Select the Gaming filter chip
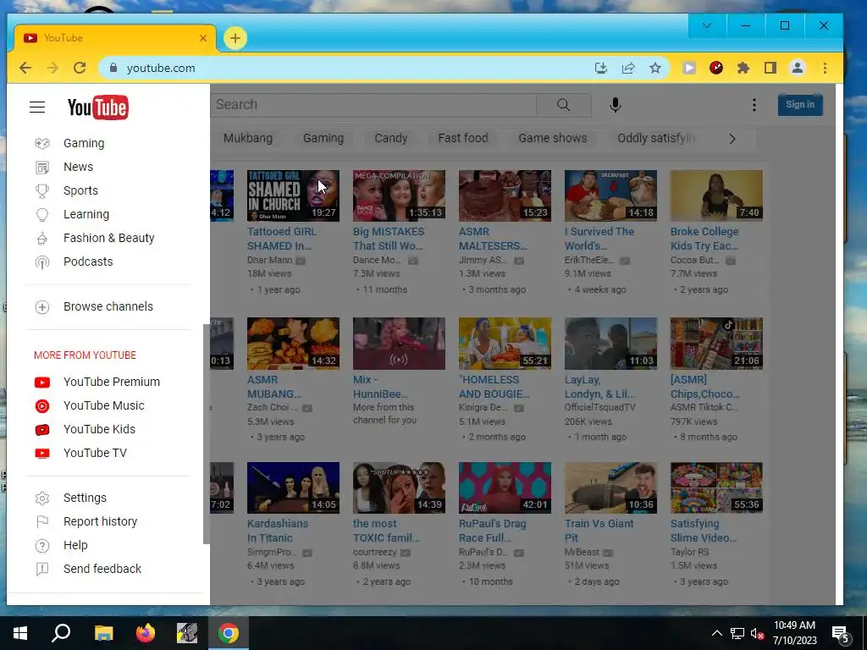 point(323,138)
